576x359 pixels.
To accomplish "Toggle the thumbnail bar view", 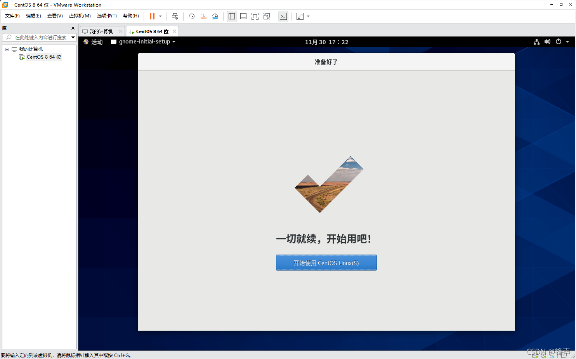I will coord(243,16).
